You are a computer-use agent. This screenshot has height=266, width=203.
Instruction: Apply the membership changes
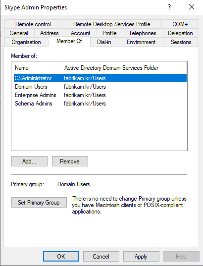tap(141, 256)
